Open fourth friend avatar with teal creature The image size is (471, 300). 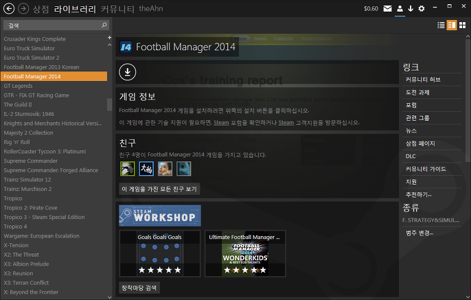coord(184,168)
